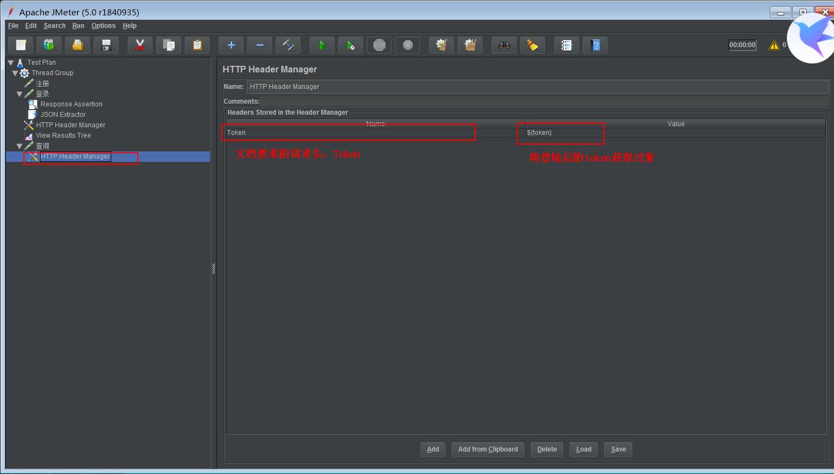Image resolution: width=834 pixels, height=474 pixels.
Task: Click the Add from Clipboard button
Action: click(488, 449)
